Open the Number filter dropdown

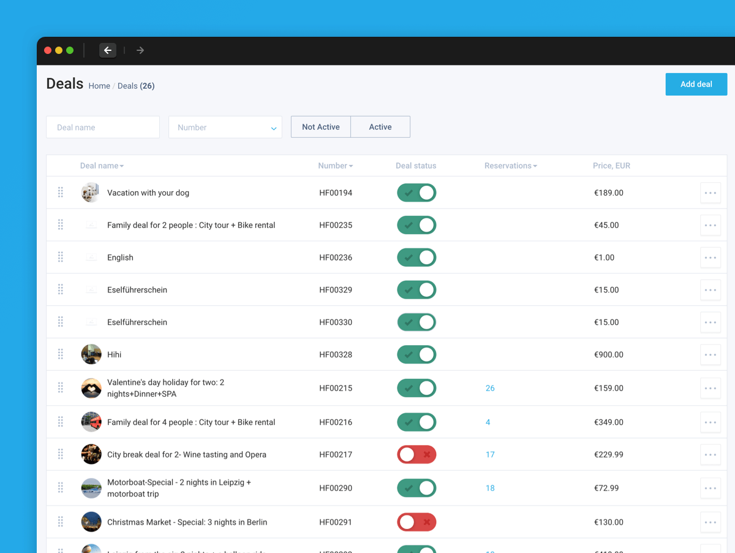tap(225, 128)
